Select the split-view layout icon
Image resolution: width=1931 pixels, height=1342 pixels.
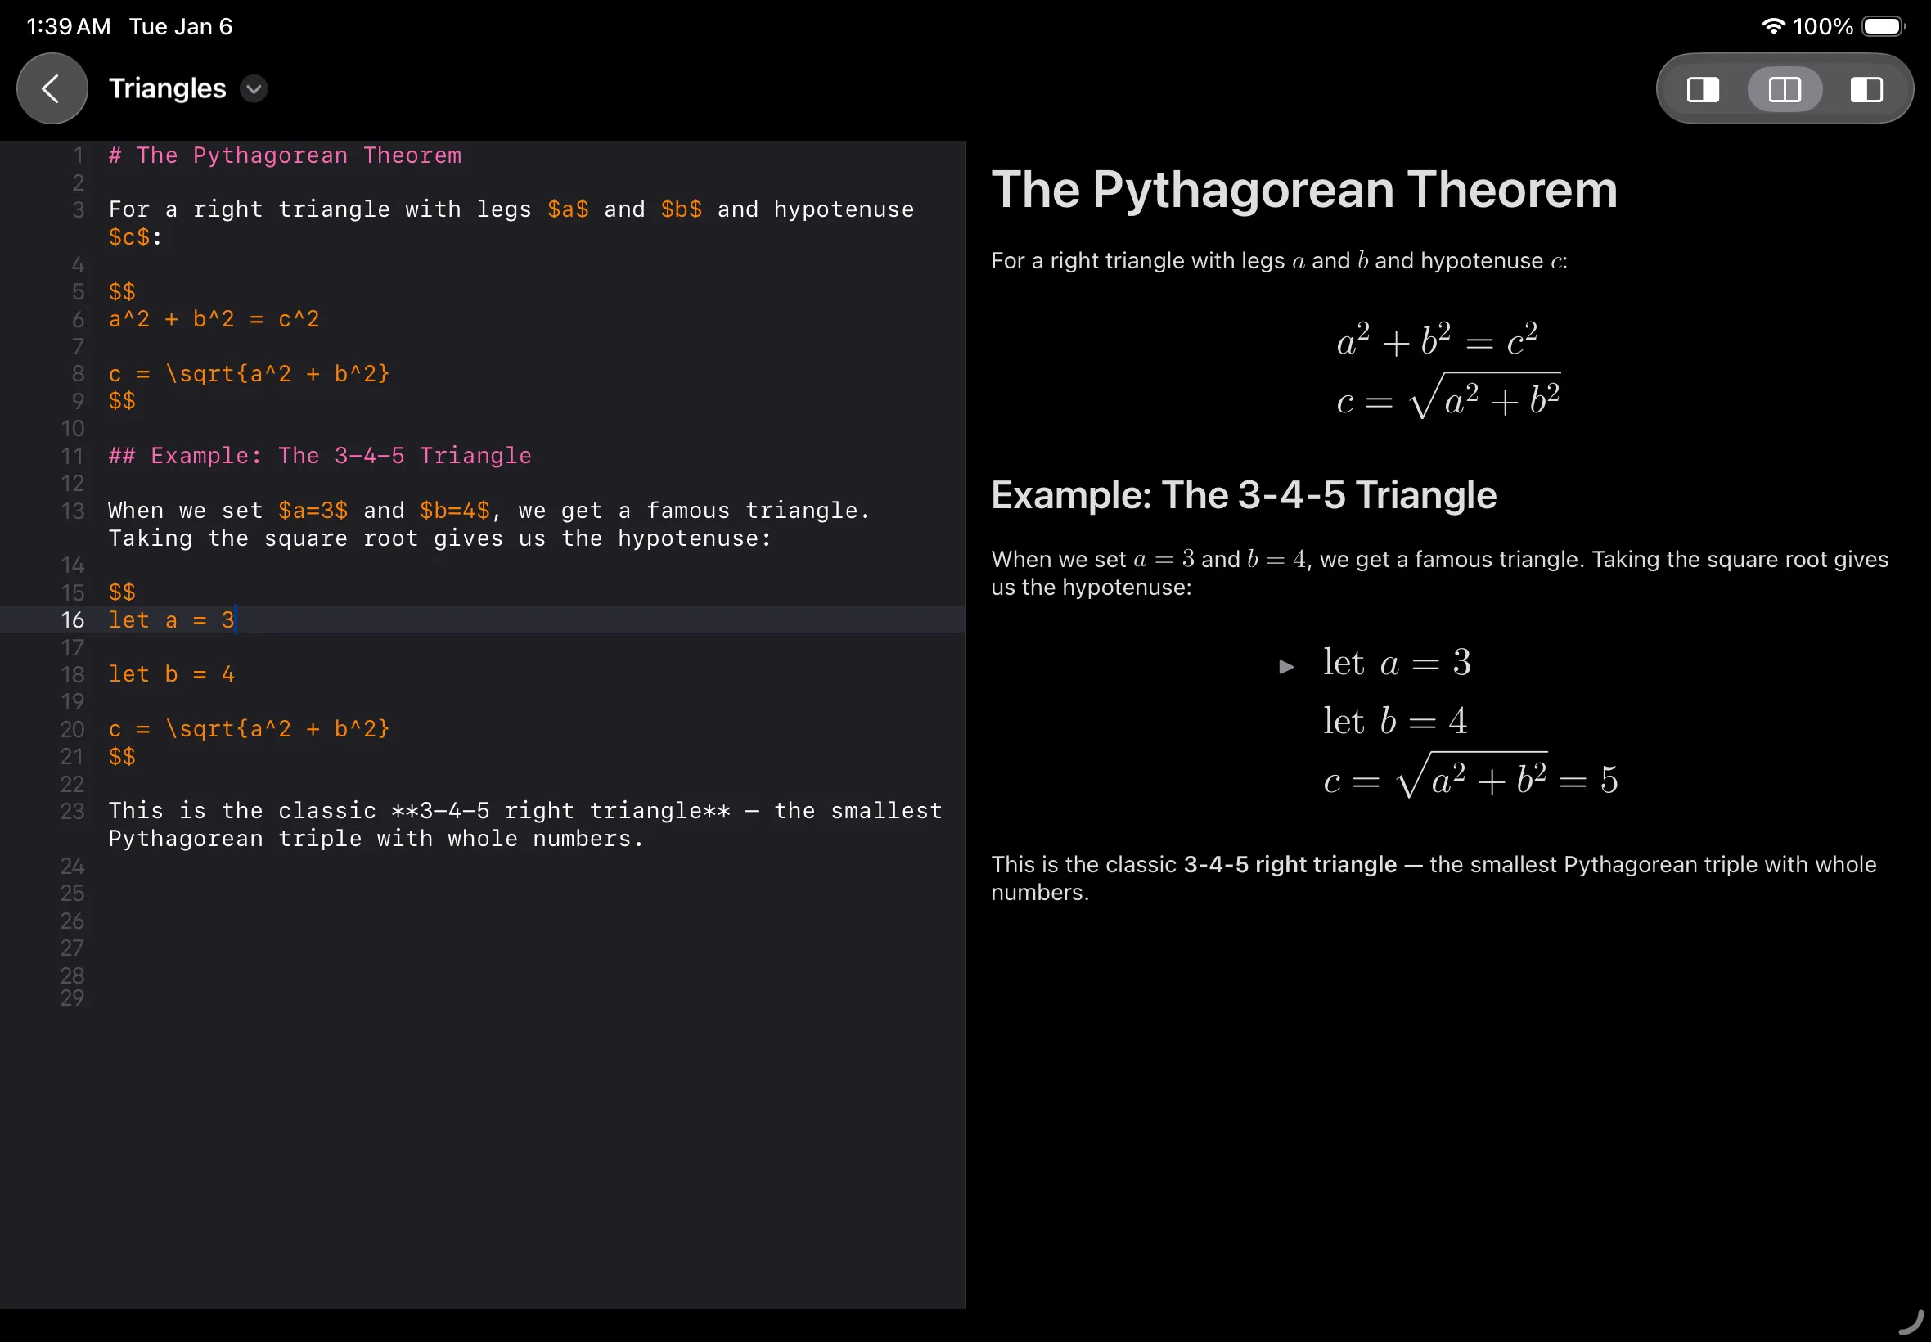[1783, 88]
